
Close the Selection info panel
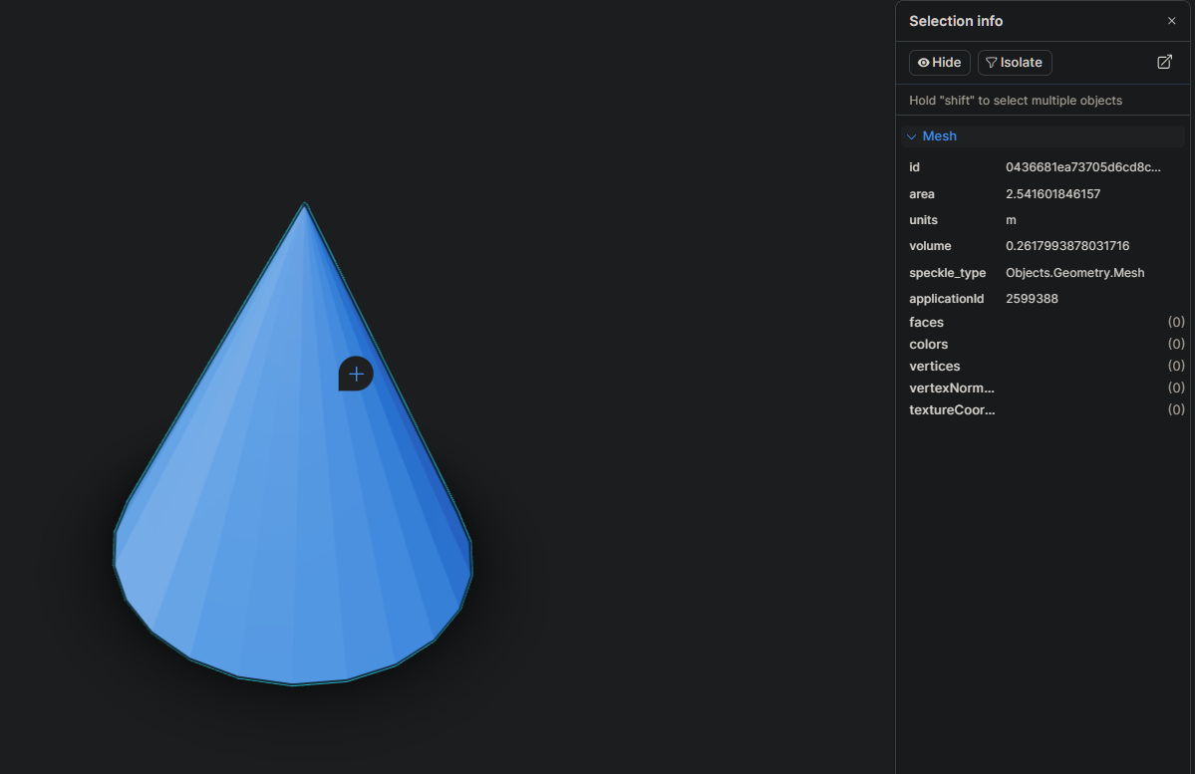[x=1171, y=21]
